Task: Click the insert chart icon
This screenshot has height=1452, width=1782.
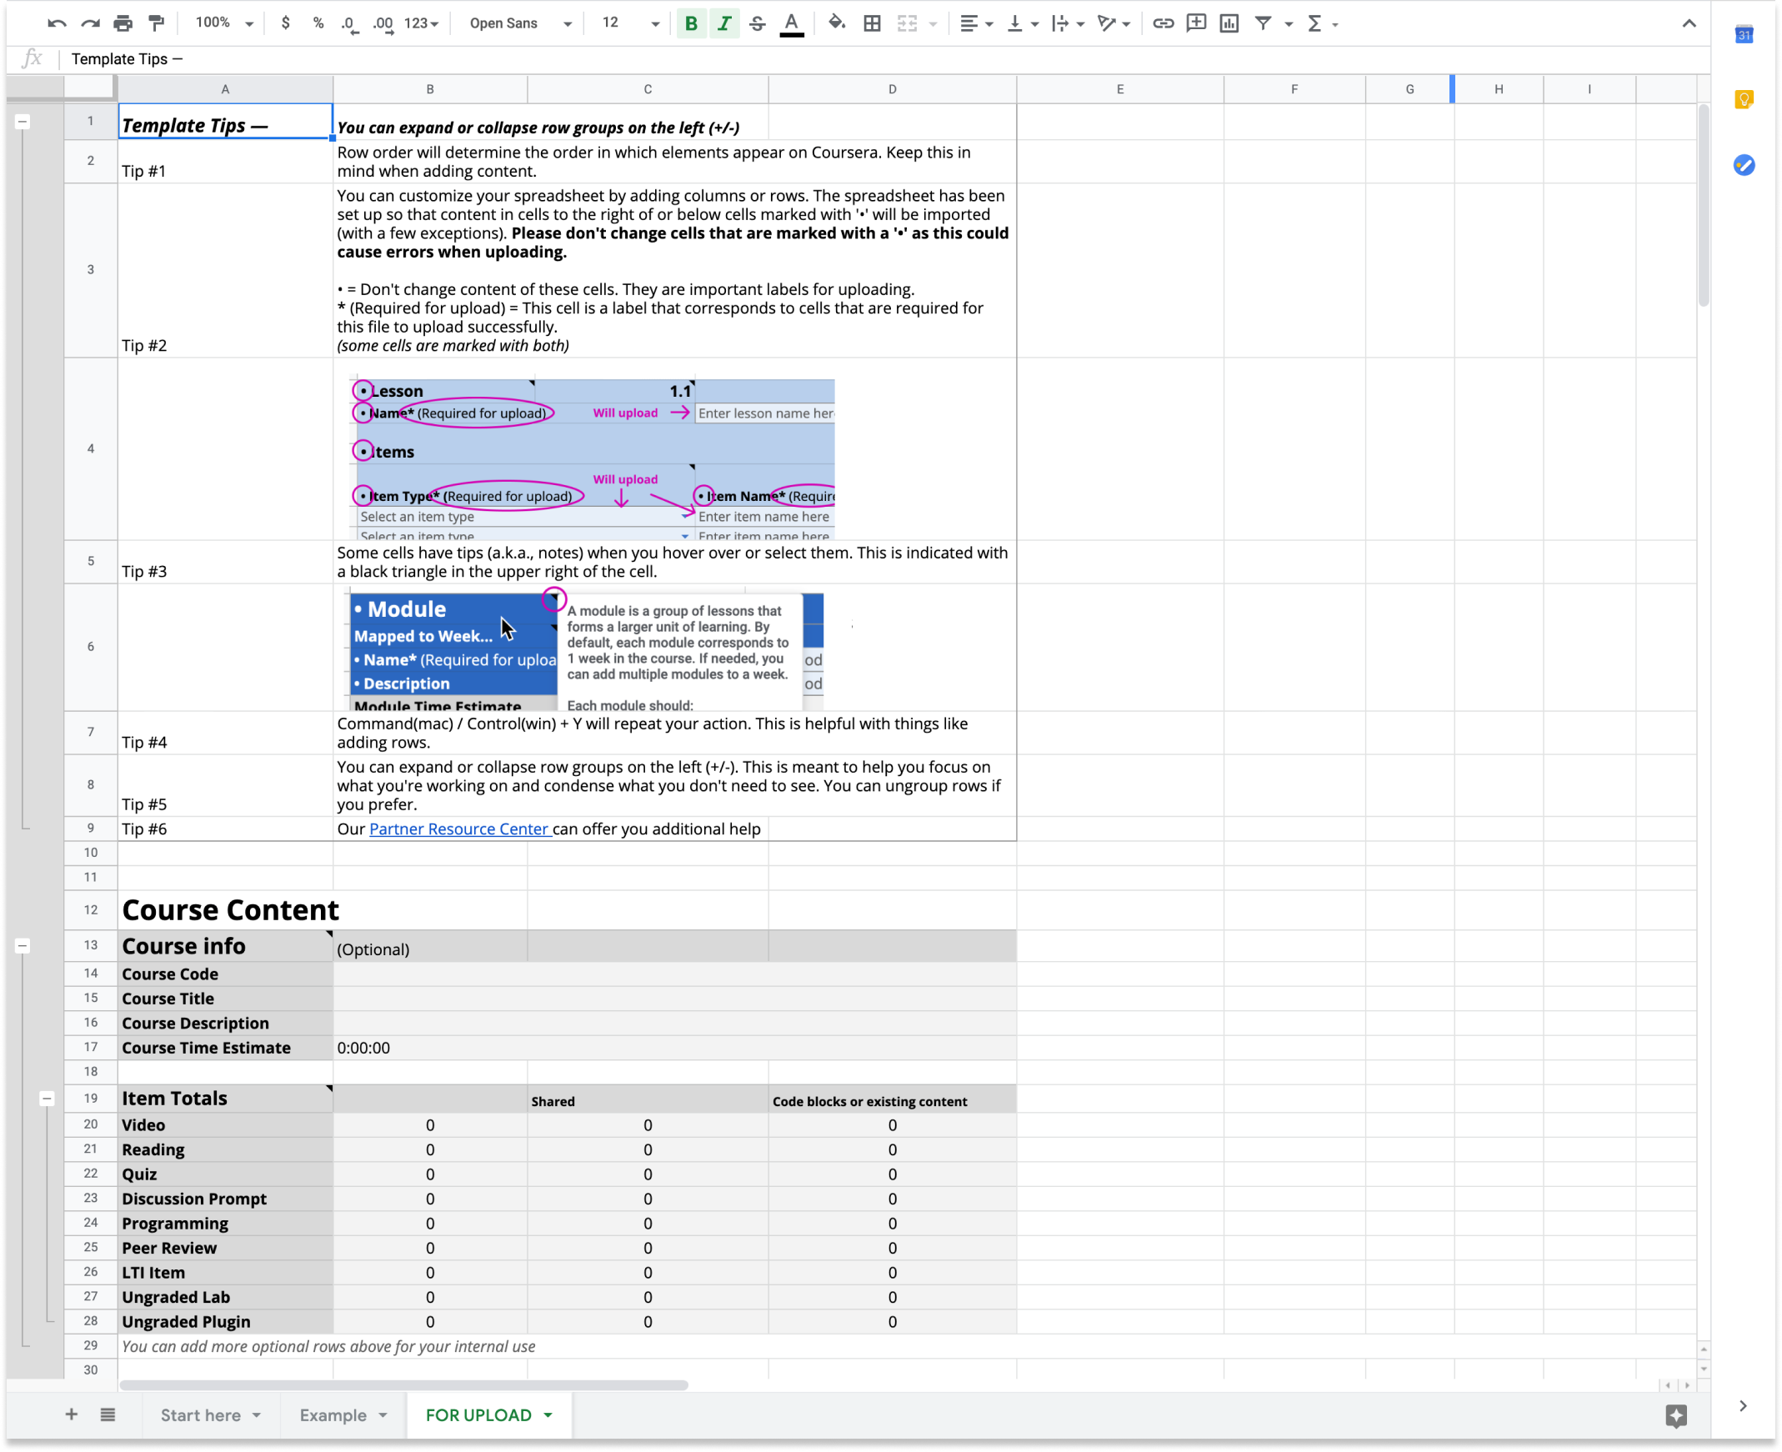Action: coord(1229,23)
